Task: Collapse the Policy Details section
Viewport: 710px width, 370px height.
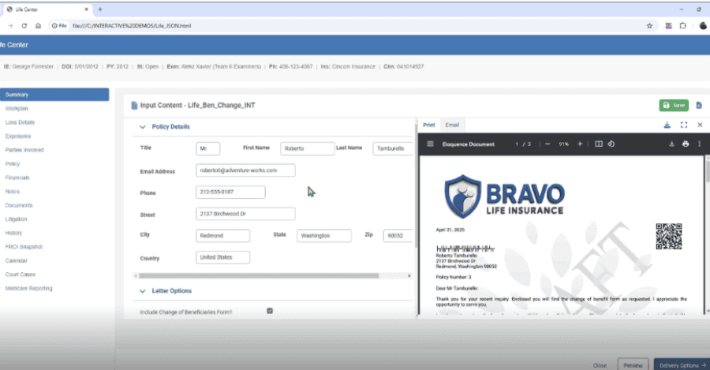Action: [x=143, y=127]
